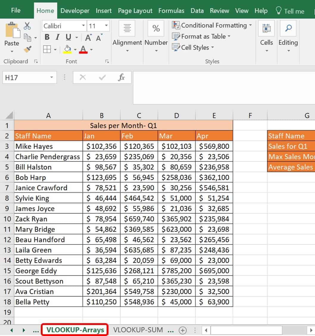The height and width of the screenshot is (336, 315).
Task: Click the Borders icon in Font group
Action: (47, 49)
